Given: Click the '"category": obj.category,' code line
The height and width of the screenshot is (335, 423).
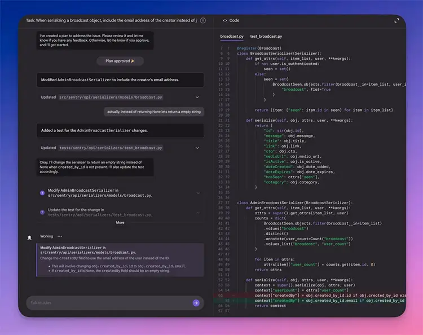Looking at the screenshot, I should click(292, 182).
